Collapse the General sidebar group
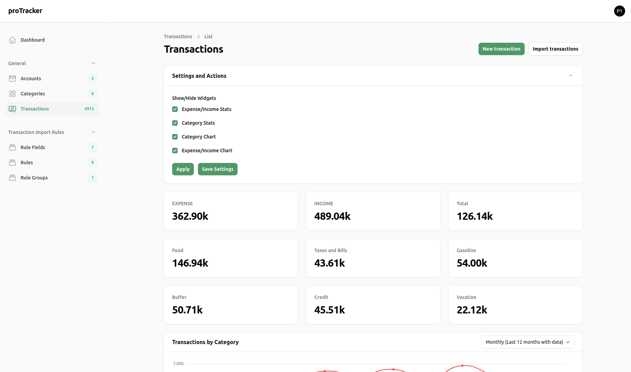Image resolution: width=631 pixels, height=372 pixels. (93, 63)
